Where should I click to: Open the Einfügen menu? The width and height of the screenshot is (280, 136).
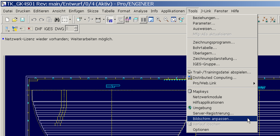(x=76, y=11)
